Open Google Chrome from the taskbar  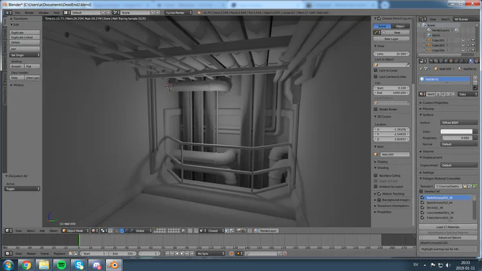click(x=26, y=265)
